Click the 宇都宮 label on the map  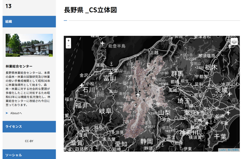[x=202, y=76]
